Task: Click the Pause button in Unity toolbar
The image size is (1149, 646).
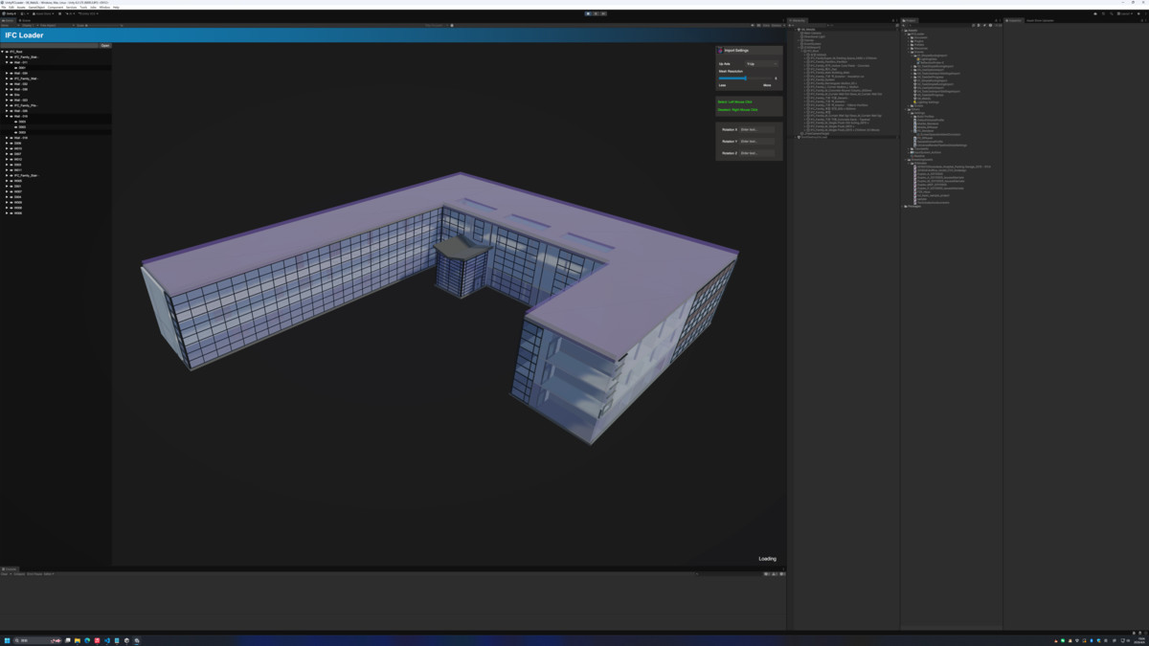Action: coord(596,13)
